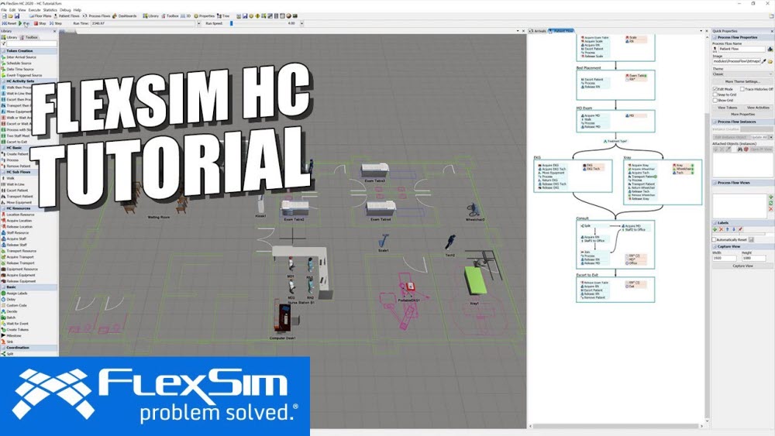Open the View menu
The width and height of the screenshot is (775, 436).
click(22, 10)
